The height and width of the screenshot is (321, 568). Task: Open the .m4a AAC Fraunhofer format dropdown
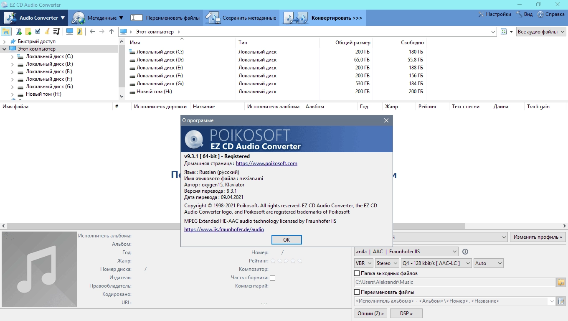(x=406, y=252)
